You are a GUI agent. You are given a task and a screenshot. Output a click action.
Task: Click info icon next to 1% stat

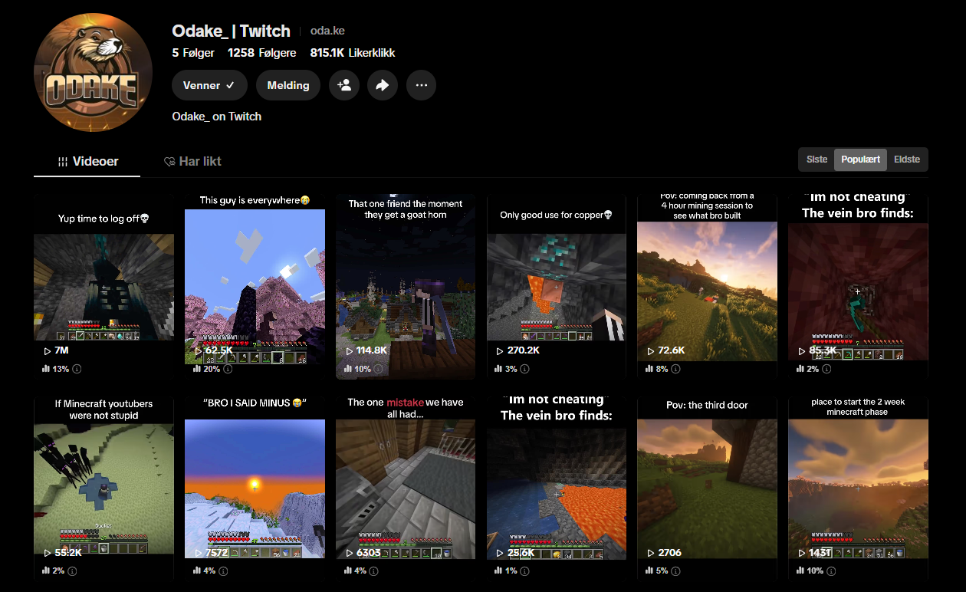coord(525,571)
